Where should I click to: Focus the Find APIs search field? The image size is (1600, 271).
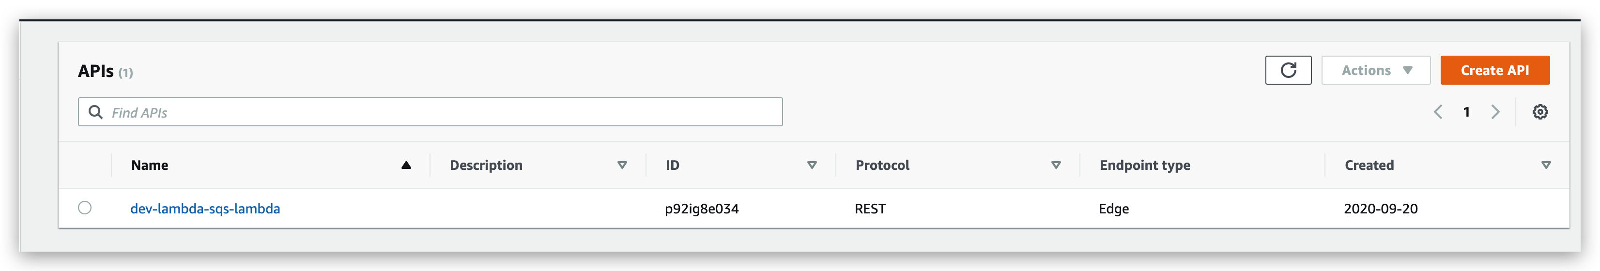[x=430, y=112]
